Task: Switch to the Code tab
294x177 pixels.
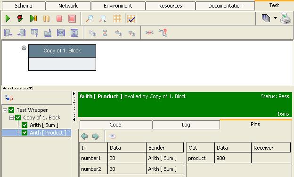Action: (x=115, y=125)
